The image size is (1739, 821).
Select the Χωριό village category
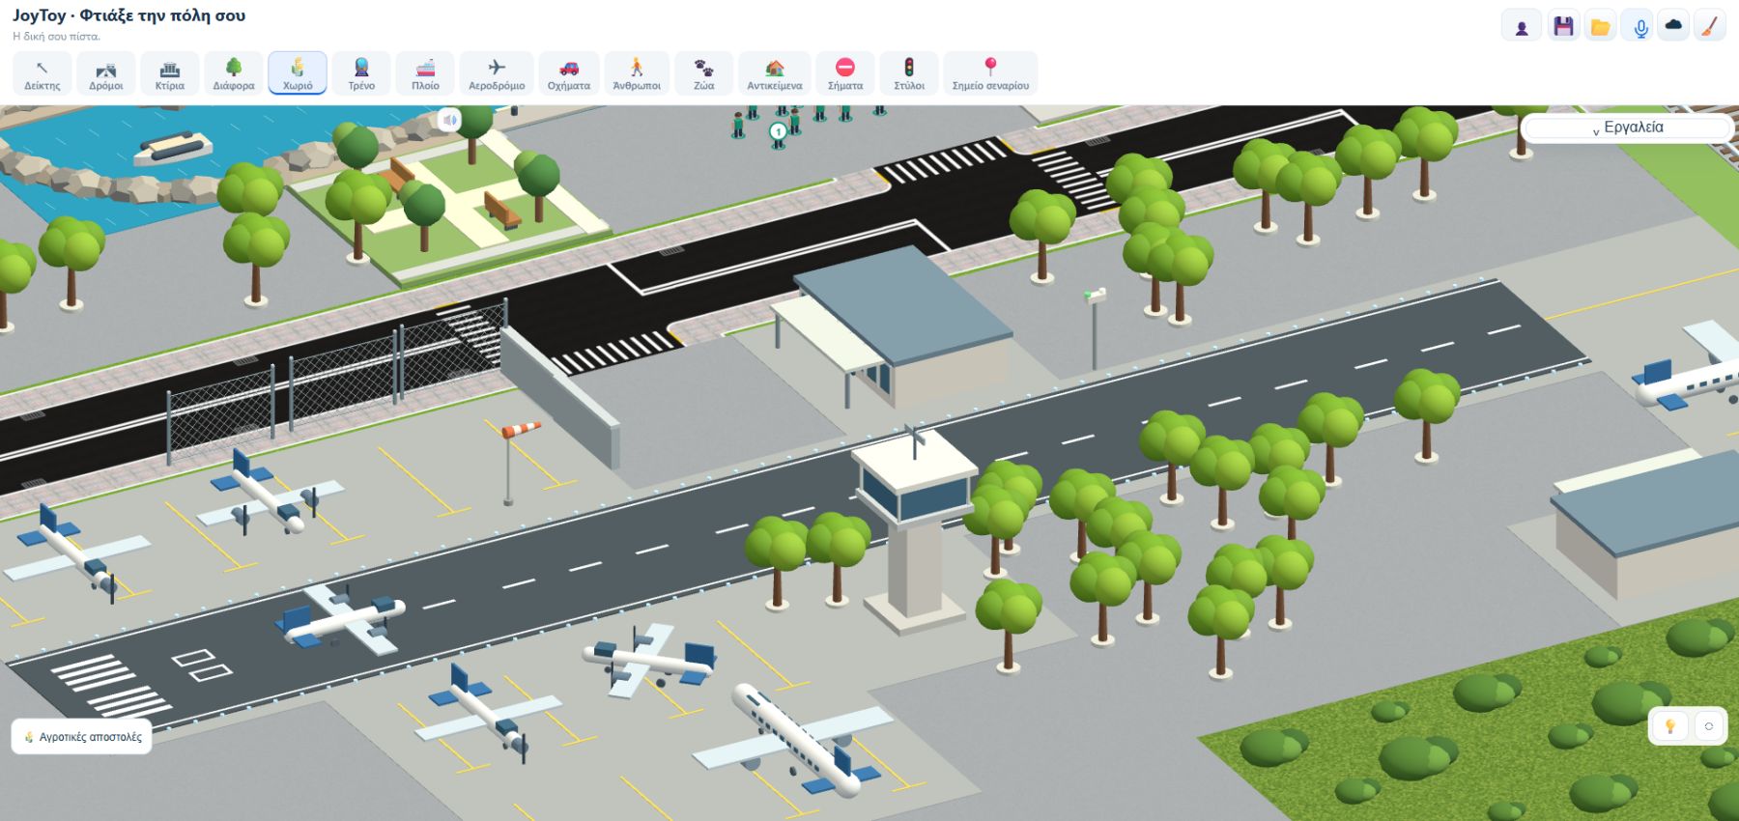click(x=298, y=73)
